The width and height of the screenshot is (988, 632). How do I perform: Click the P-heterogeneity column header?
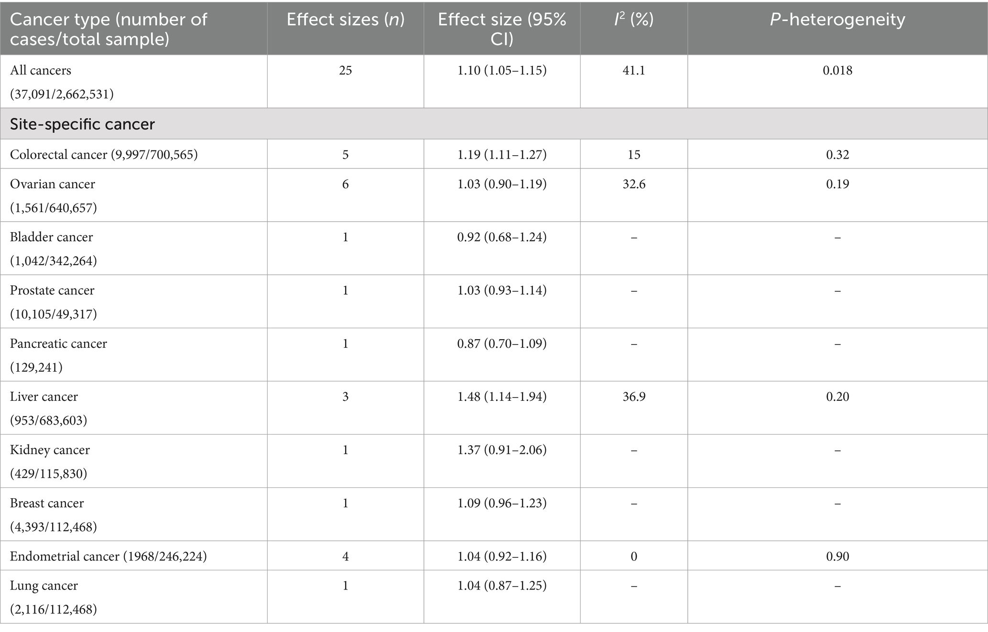coord(837,19)
